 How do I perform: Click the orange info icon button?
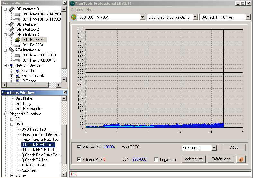[x=241, y=159]
